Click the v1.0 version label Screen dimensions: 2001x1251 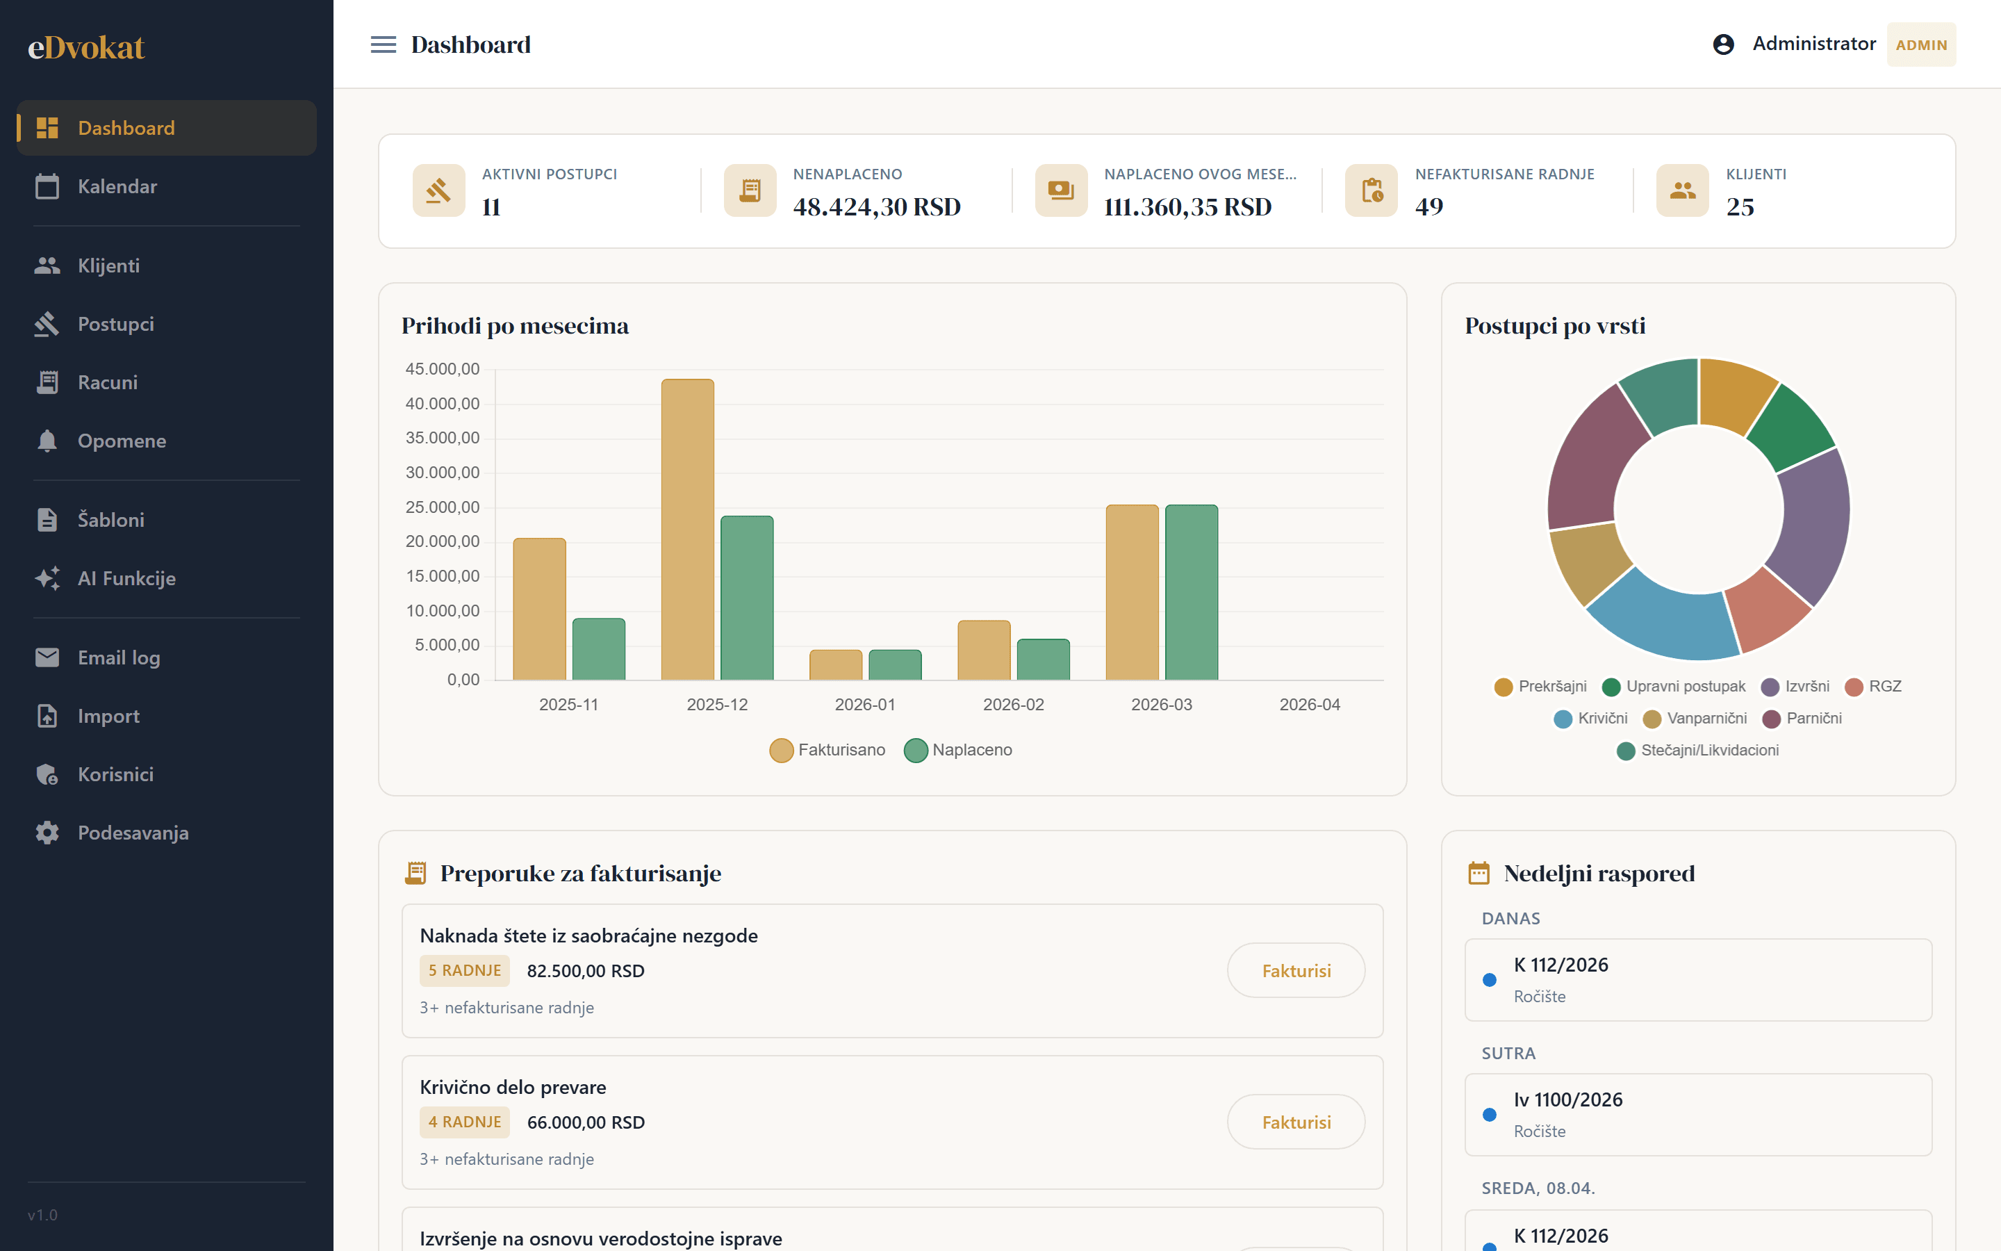point(42,1215)
